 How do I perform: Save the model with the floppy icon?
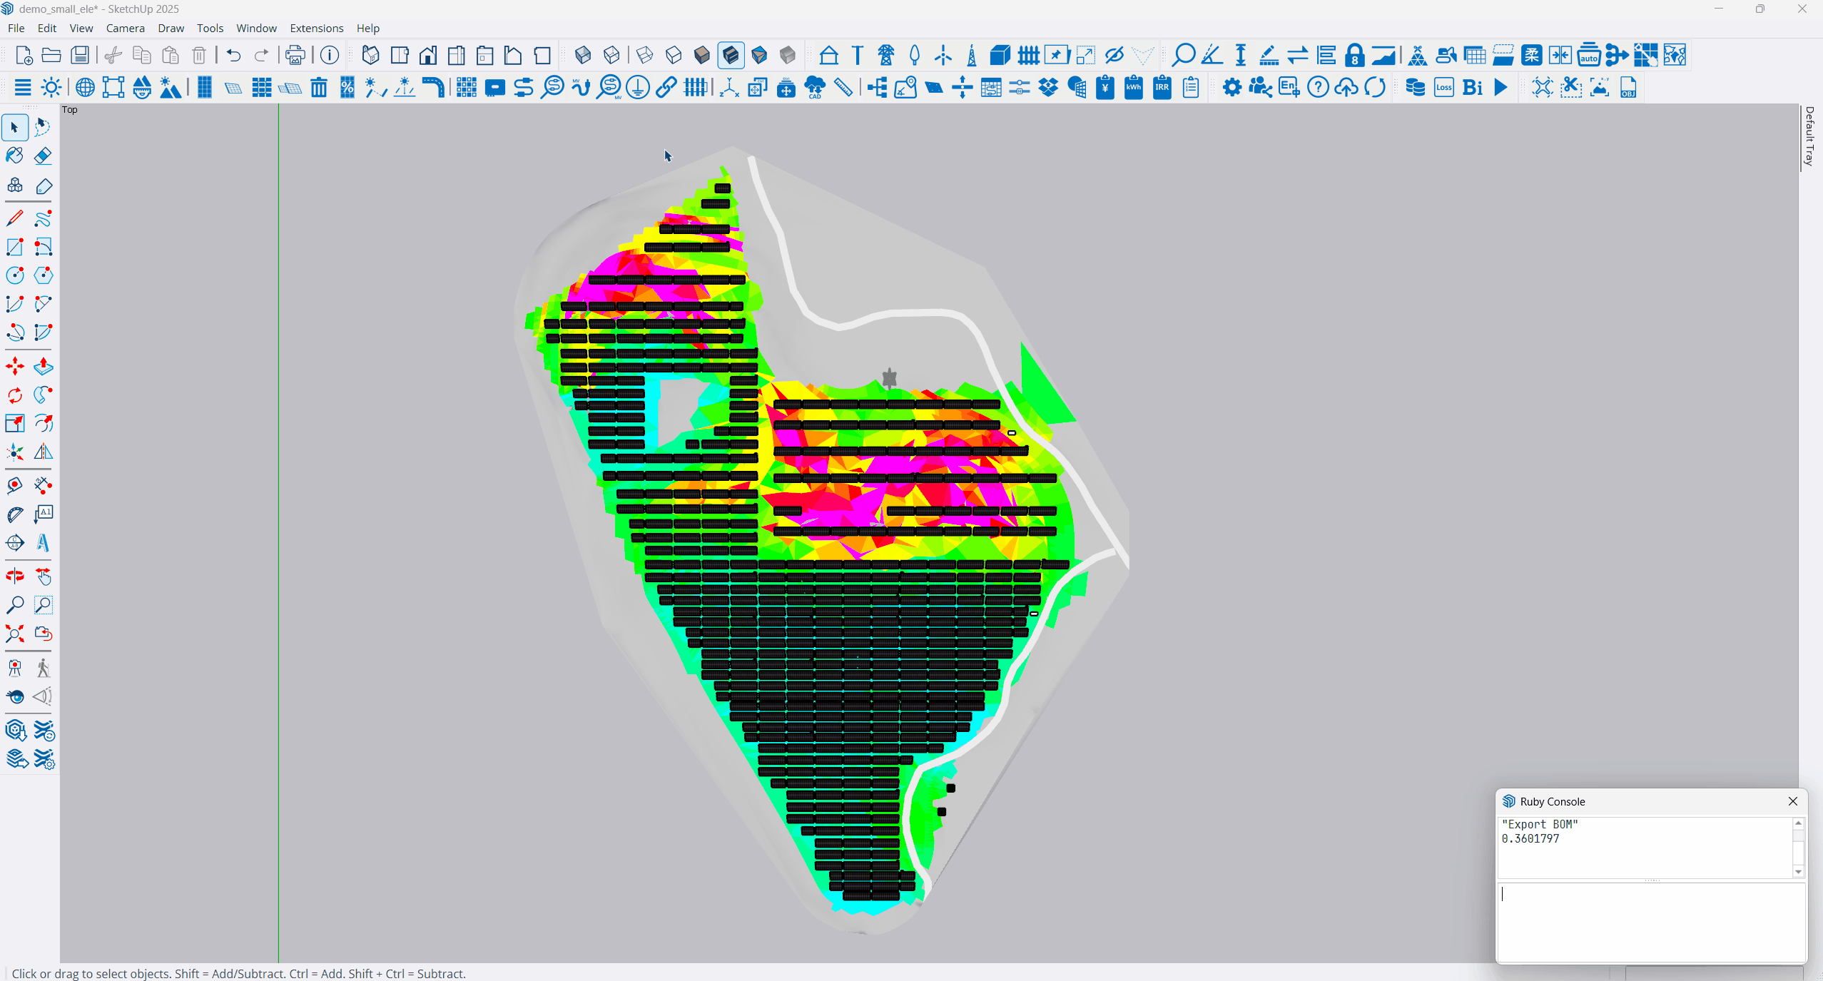pos(80,55)
